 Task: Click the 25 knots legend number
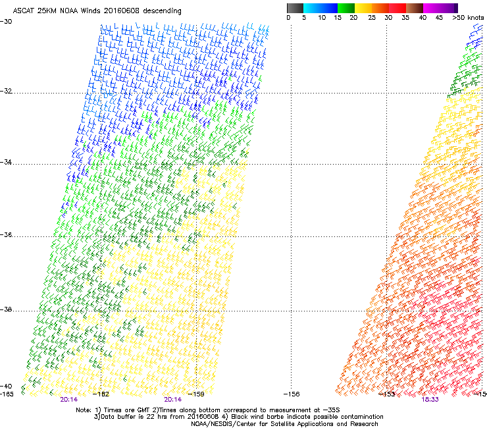[372, 18]
